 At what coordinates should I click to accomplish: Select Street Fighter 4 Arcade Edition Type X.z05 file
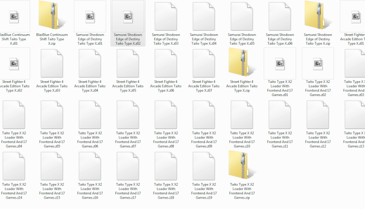[128, 63]
